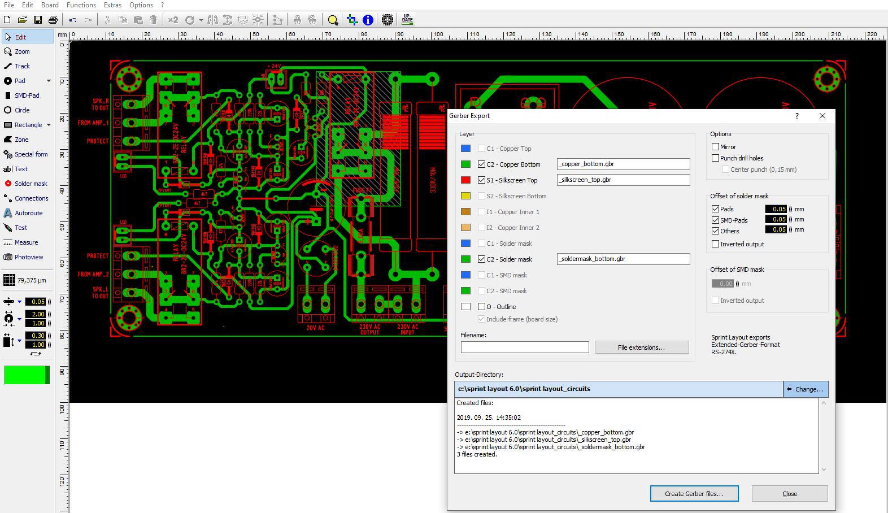This screenshot has width=888, height=513.
Task: Select the Zoom tool in the sidebar
Action: click(x=27, y=51)
